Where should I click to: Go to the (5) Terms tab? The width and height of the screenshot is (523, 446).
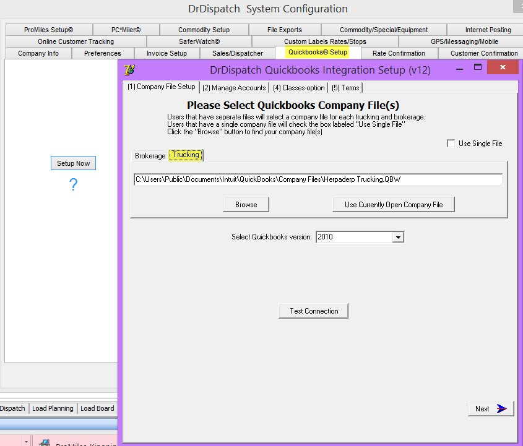tap(345, 88)
